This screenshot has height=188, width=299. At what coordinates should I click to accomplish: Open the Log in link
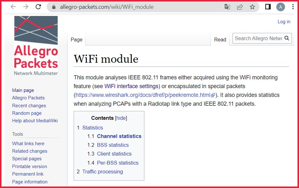pyautogui.click(x=284, y=22)
